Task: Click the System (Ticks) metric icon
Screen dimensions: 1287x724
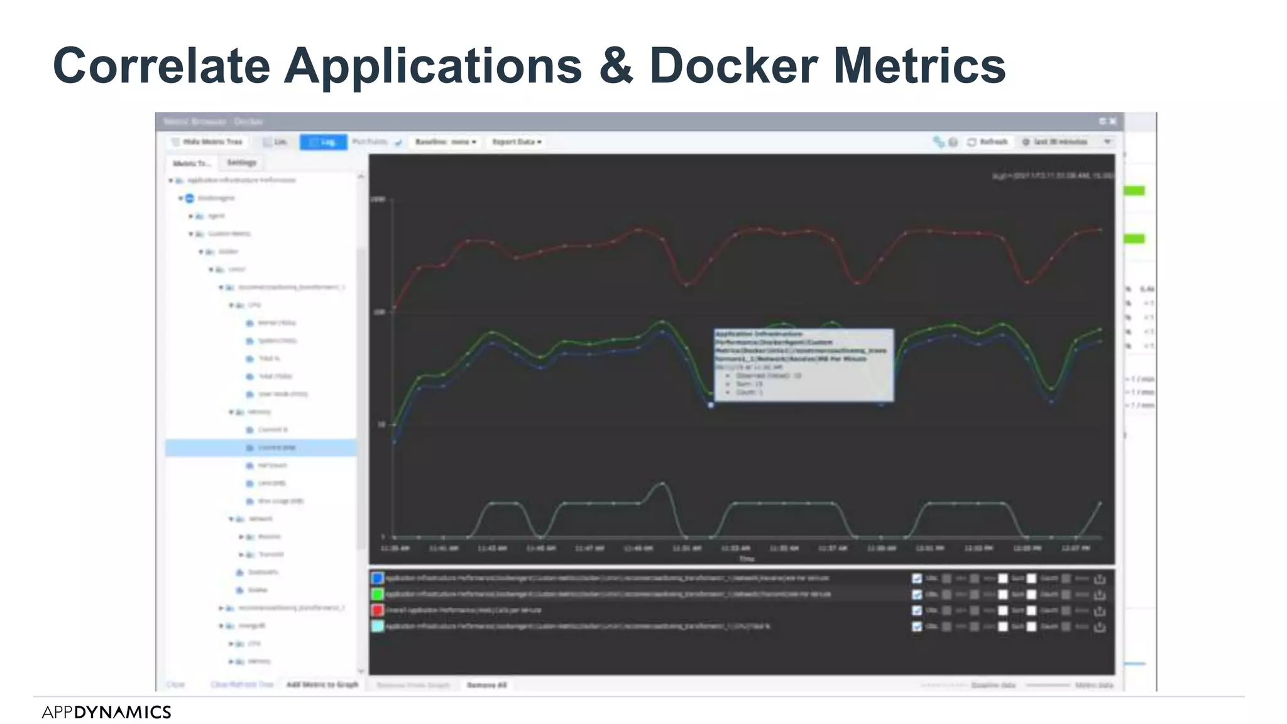Action: coord(249,341)
